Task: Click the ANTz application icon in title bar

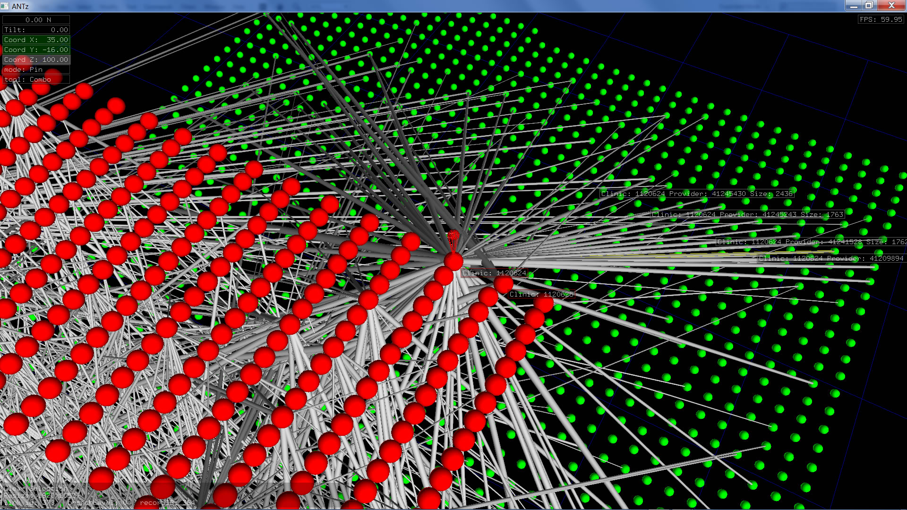Action: (x=5, y=6)
